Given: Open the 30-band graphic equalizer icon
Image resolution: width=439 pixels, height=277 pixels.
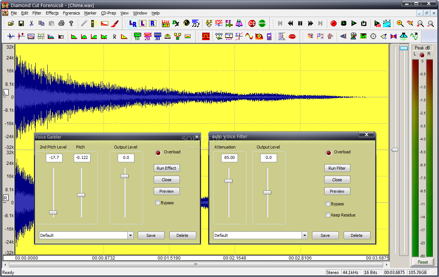Looking at the screenshot, I should 158,36.
